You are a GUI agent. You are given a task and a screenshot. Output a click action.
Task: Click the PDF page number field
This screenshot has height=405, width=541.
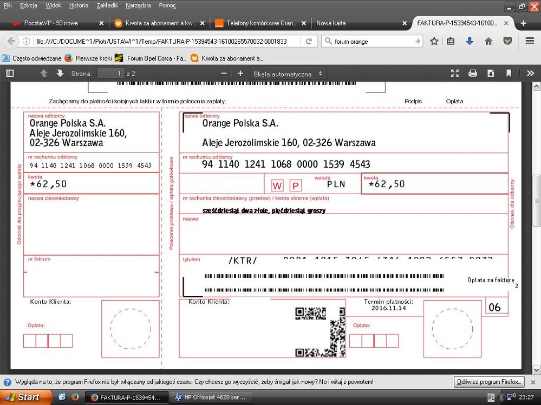pos(110,74)
